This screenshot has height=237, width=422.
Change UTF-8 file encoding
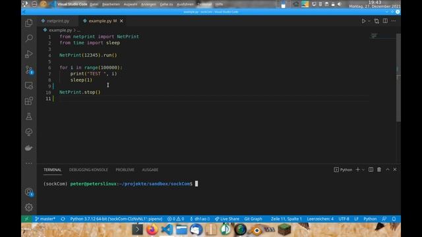tap(344, 219)
